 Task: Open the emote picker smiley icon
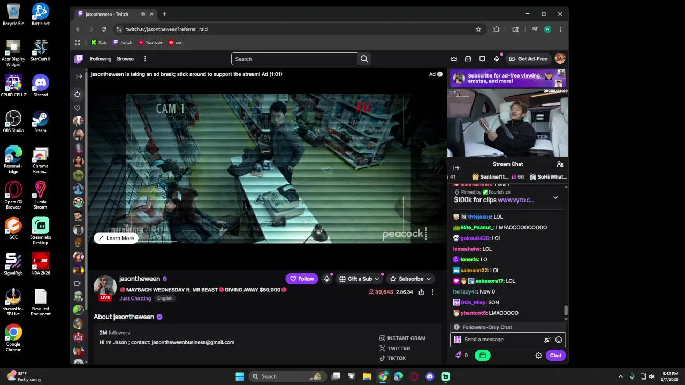(559, 340)
